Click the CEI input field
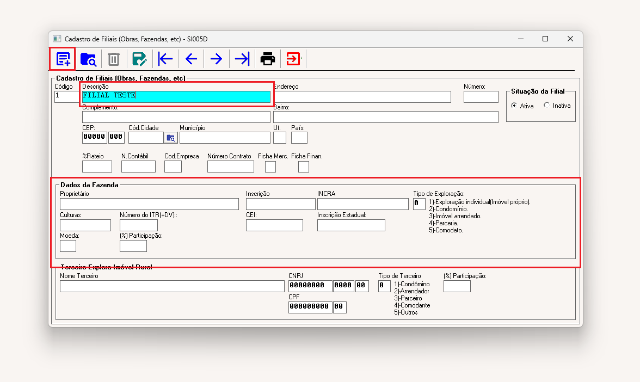 click(x=275, y=225)
